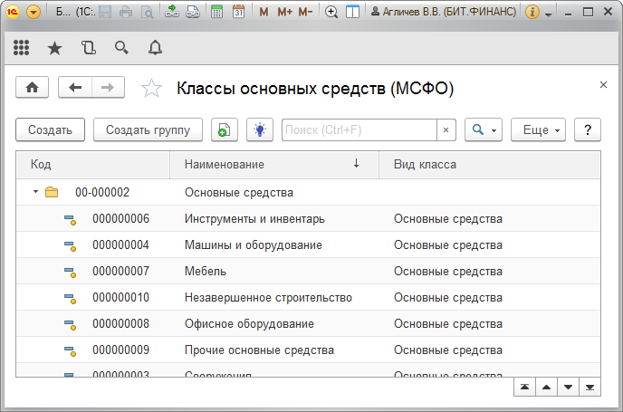Click the lightbulb icon button
The width and height of the screenshot is (623, 412).
[x=260, y=129]
